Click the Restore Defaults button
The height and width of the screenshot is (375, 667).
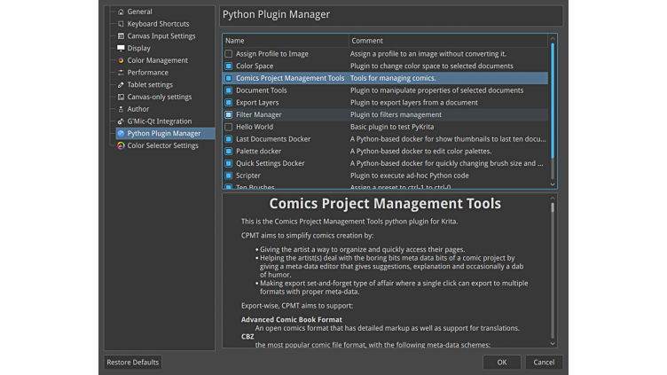133,363
